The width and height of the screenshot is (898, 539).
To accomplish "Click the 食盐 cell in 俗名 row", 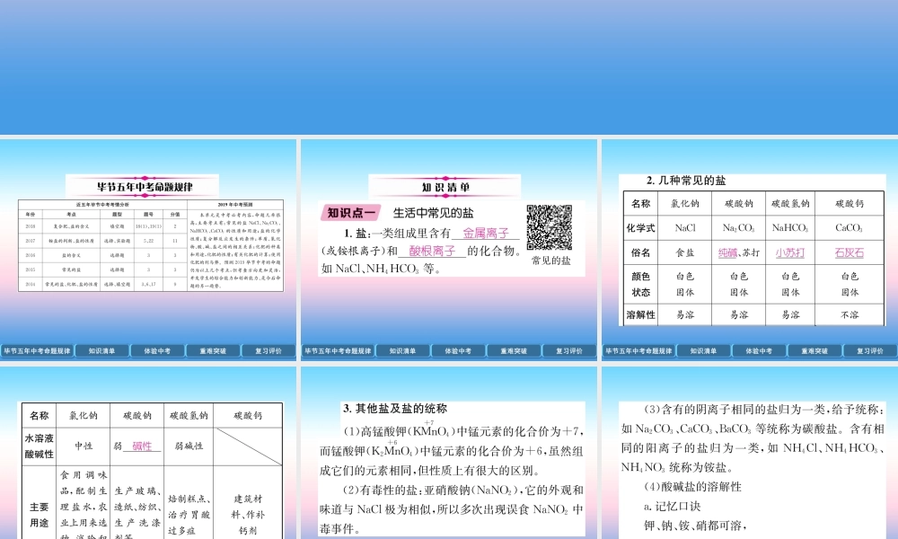I will click(685, 252).
